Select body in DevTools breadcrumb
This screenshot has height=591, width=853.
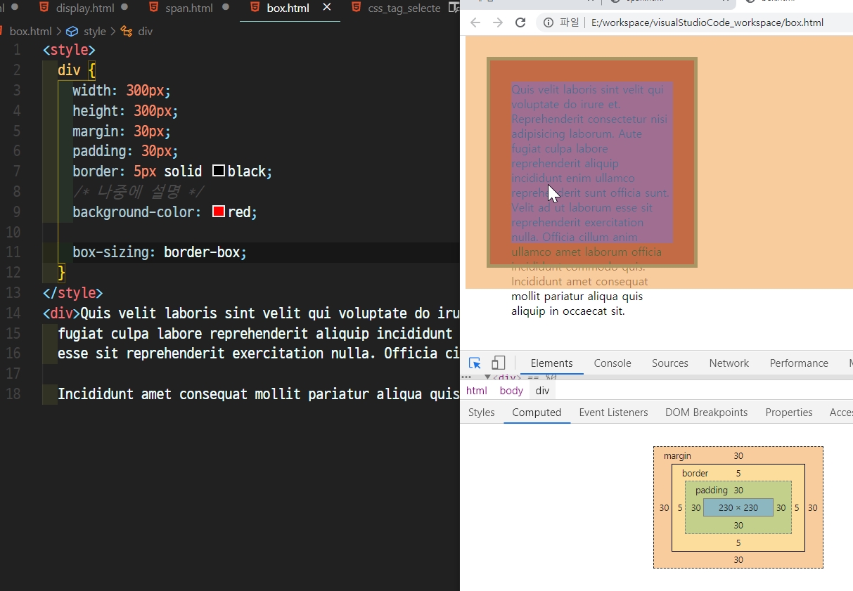click(511, 391)
